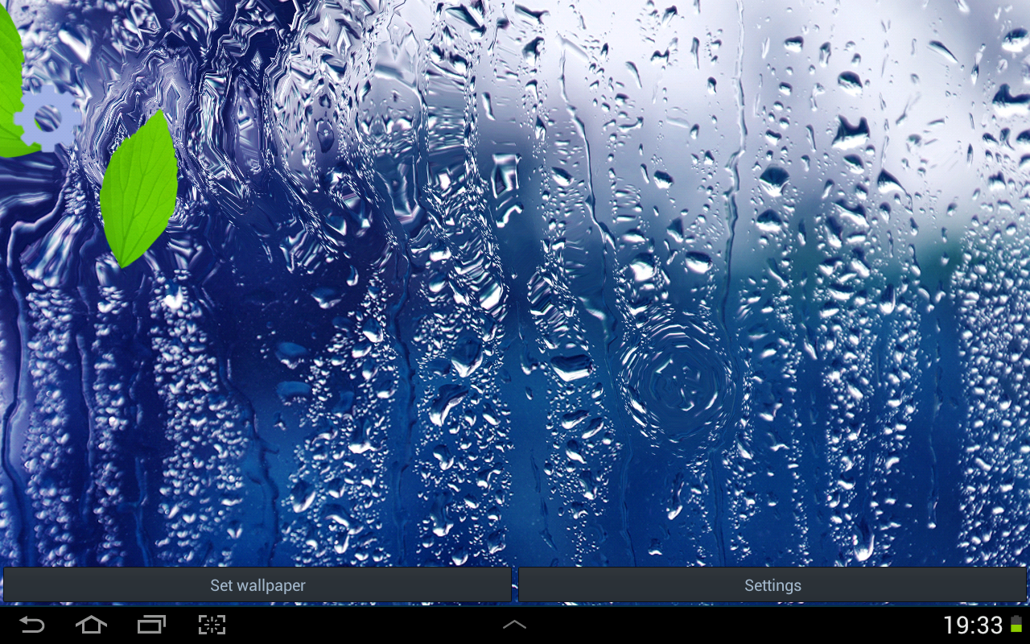Expand the upward chevron in navigation bar
The image size is (1030, 644).
tap(514, 625)
